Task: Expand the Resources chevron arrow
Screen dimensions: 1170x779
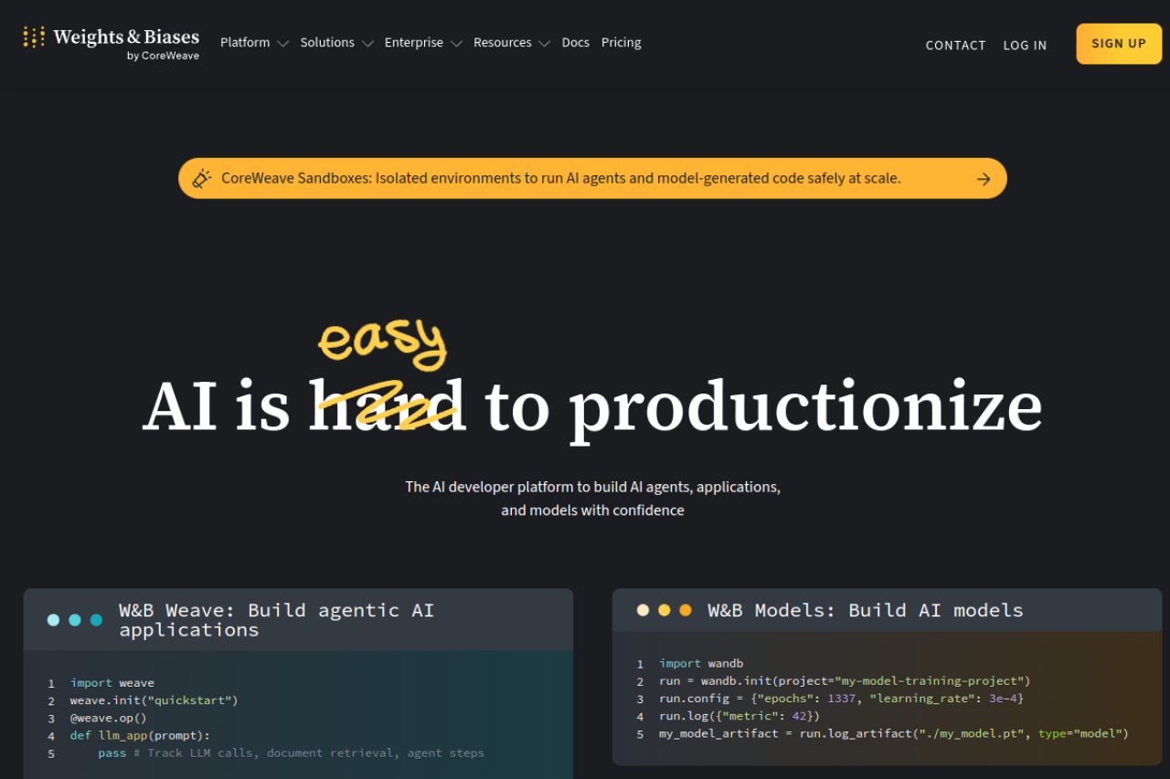Action: pos(545,44)
